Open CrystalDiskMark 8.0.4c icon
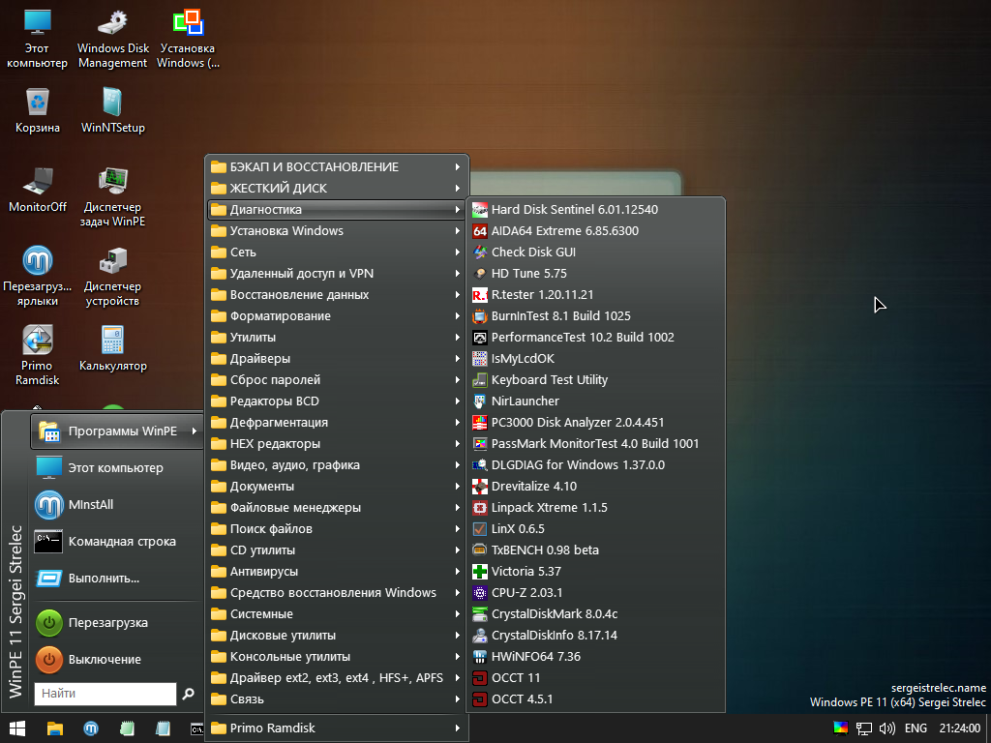 480,614
